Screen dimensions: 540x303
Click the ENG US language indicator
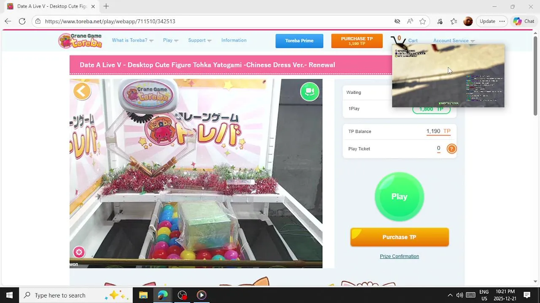pyautogui.click(x=484, y=295)
